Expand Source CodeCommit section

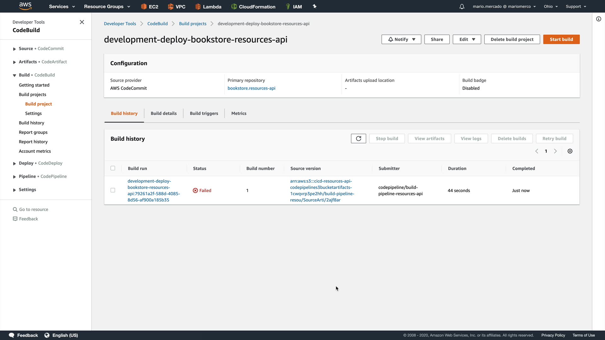click(14, 49)
